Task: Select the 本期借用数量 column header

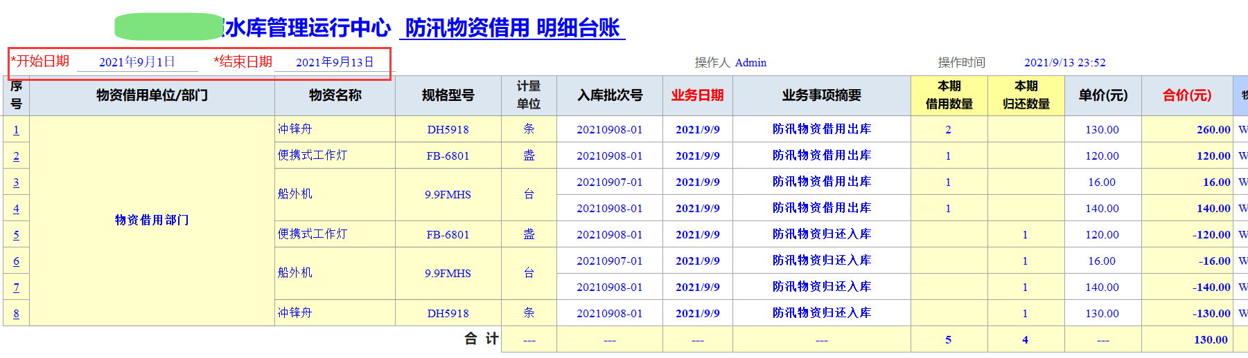Action: coord(949,95)
